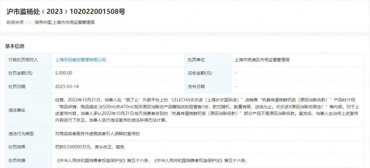This screenshot has width=370, height=168.
Task: Click the document title 沪市监杨处〔2023〕102022001508号
Action: (66, 11)
